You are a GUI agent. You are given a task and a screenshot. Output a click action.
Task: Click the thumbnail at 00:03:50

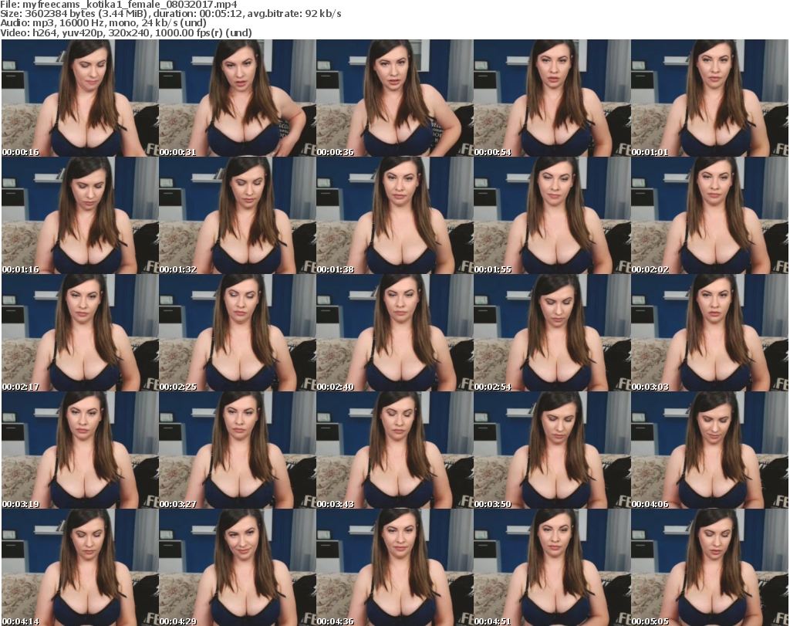tap(552, 450)
